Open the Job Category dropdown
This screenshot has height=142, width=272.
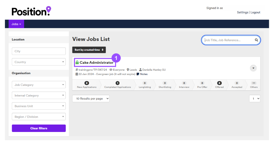point(39,85)
